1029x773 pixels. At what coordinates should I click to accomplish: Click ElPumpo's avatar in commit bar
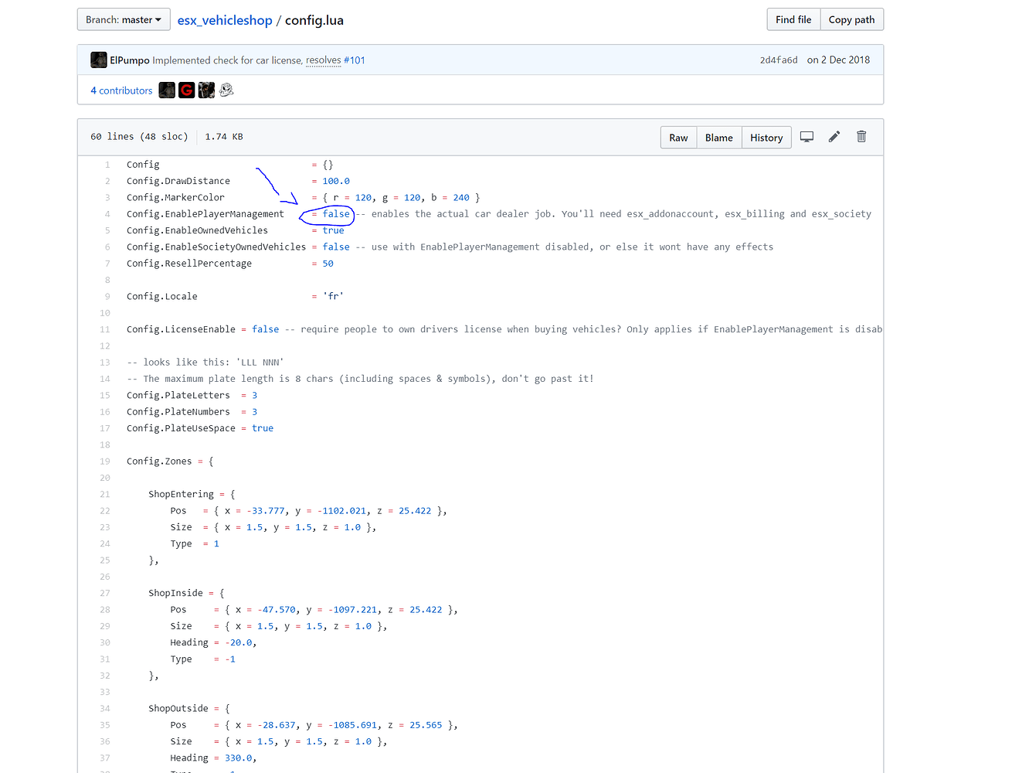point(99,60)
